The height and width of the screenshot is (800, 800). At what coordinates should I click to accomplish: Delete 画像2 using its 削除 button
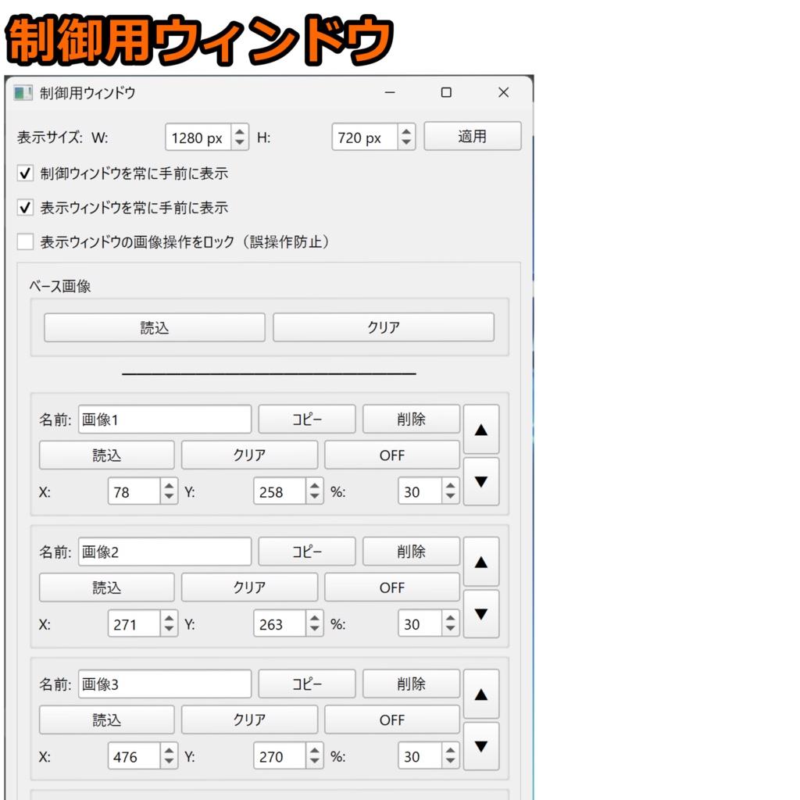click(x=411, y=552)
